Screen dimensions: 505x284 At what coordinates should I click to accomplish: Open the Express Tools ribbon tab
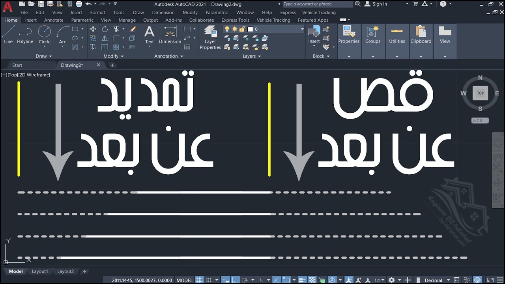(235, 20)
